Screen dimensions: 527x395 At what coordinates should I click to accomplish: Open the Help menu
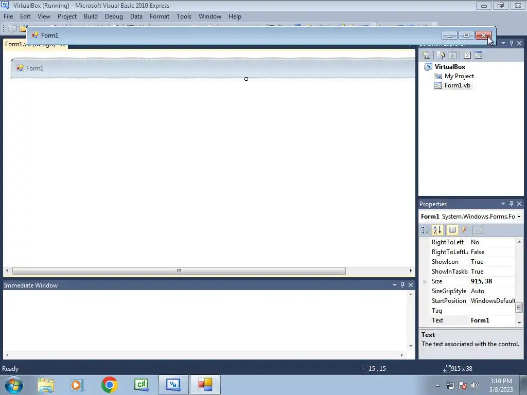point(235,16)
